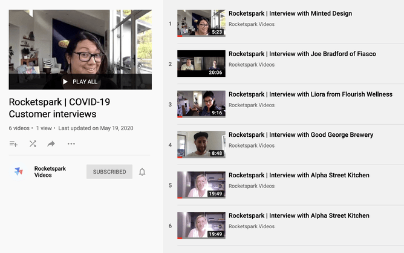Open the Good George Brewery thumbnail
The height and width of the screenshot is (253, 404).
(201, 145)
